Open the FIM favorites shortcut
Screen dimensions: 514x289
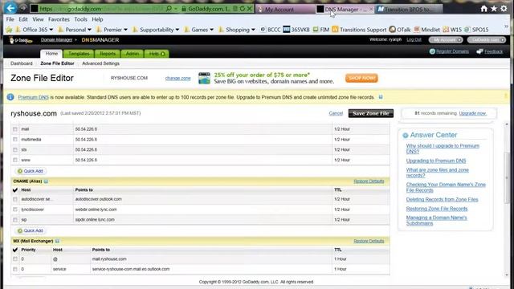(321, 30)
